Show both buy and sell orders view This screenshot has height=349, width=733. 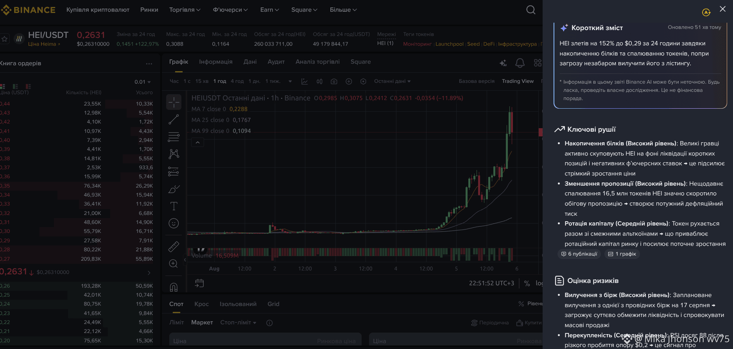3,86
